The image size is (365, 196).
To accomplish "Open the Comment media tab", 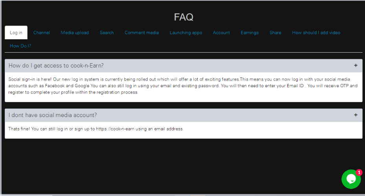I will (142, 33).
